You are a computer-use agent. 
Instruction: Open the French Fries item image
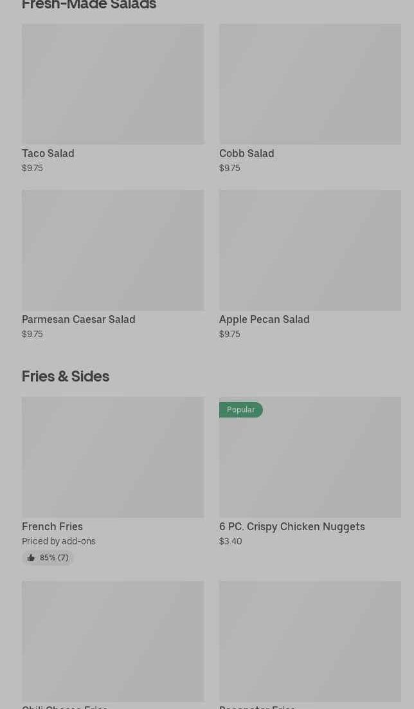(113, 457)
